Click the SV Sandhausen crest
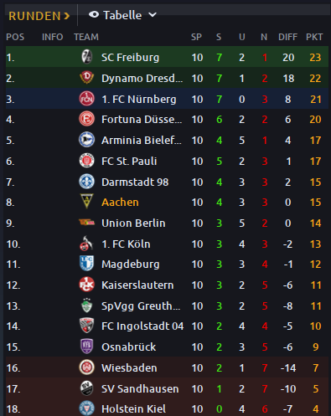 [86, 388]
